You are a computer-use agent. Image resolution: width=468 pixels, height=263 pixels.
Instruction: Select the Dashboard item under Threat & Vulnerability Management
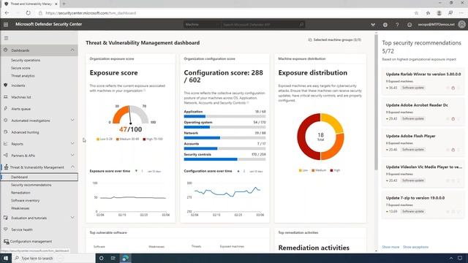39,177
